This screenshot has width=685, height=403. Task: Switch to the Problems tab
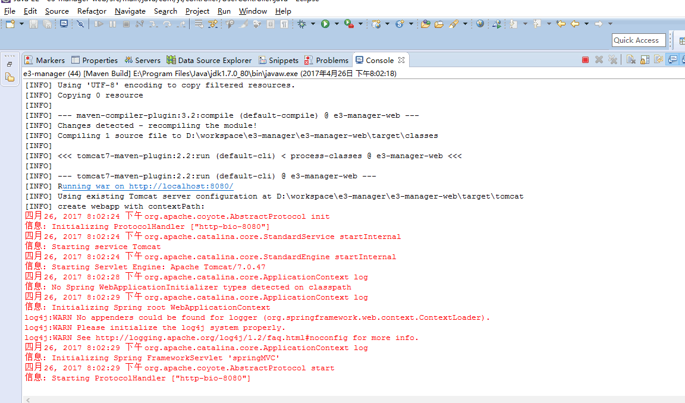(x=327, y=60)
